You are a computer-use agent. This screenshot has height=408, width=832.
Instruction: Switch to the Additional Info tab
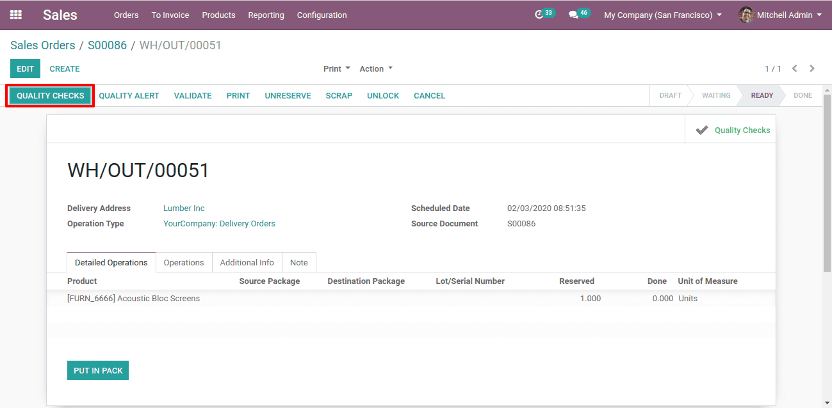pyautogui.click(x=247, y=262)
